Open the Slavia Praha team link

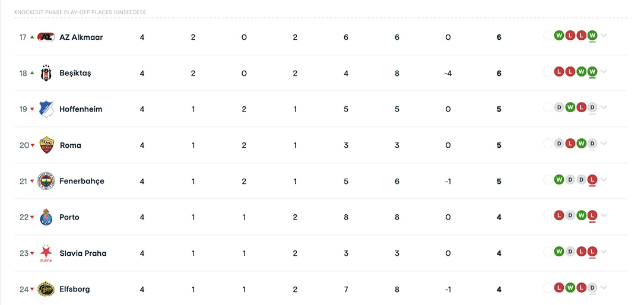(83, 253)
